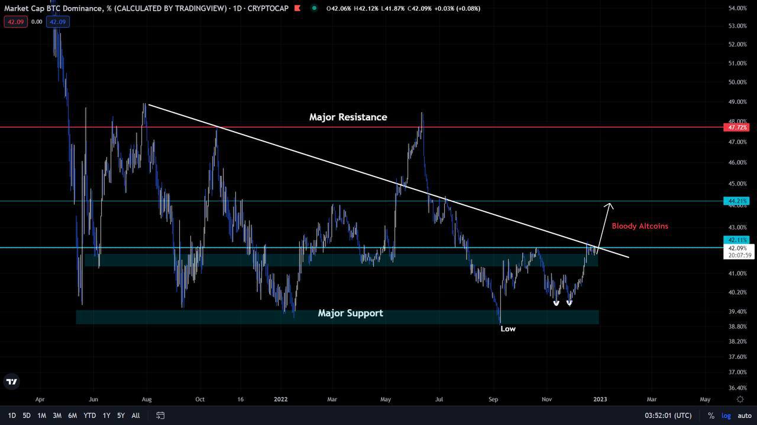Select the Low text annotation
This screenshot has width=757, height=425.
508,329
